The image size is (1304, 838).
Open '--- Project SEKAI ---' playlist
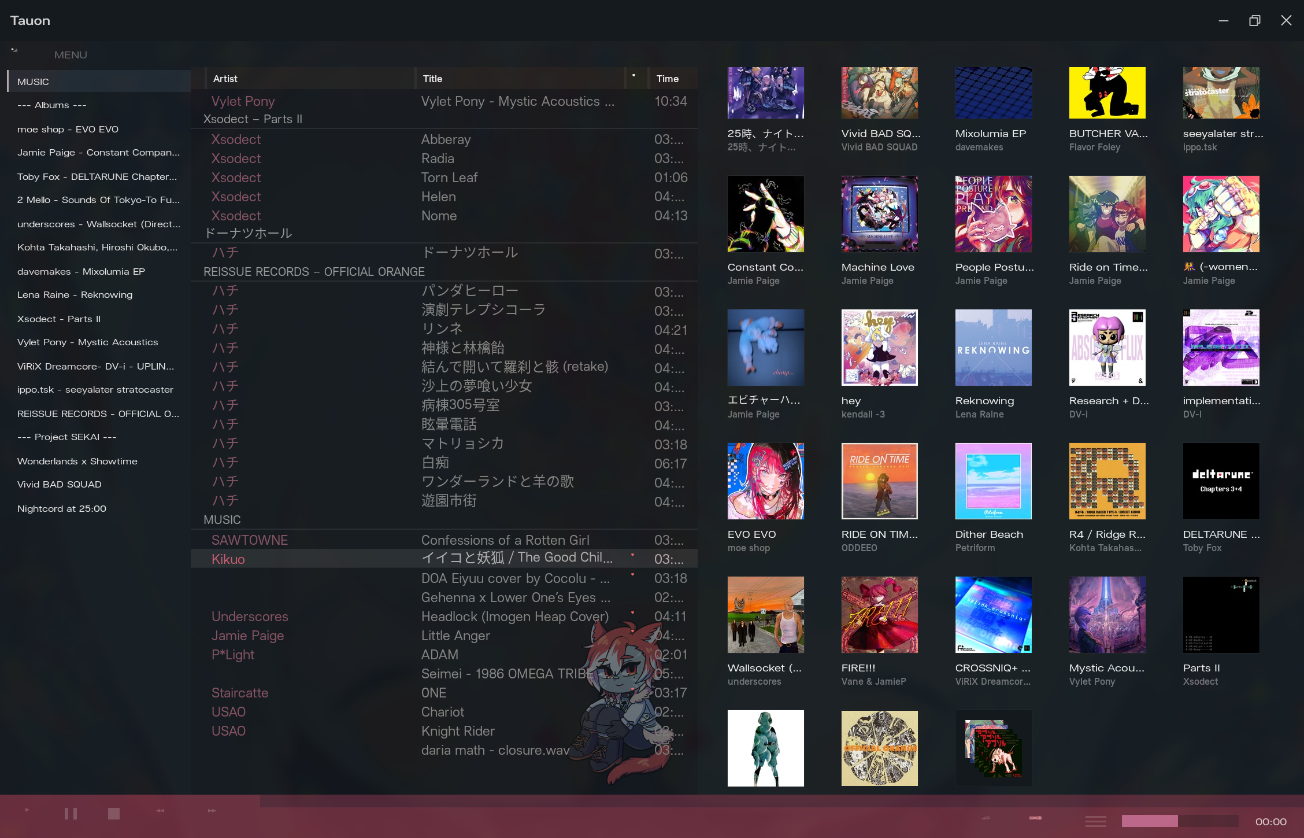(x=99, y=437)
